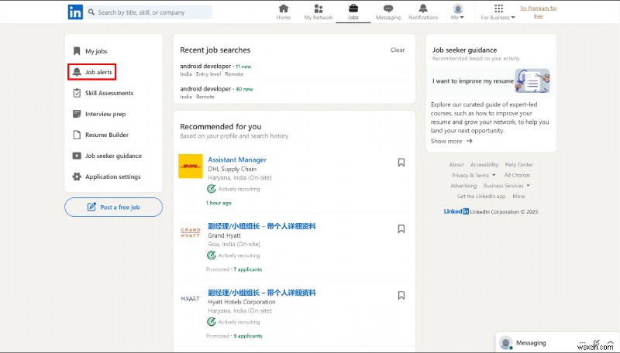The height and width of the screenshot is (353, 620).
Task: Click the Skill Assessments clipboard icon
Action: 77,93
